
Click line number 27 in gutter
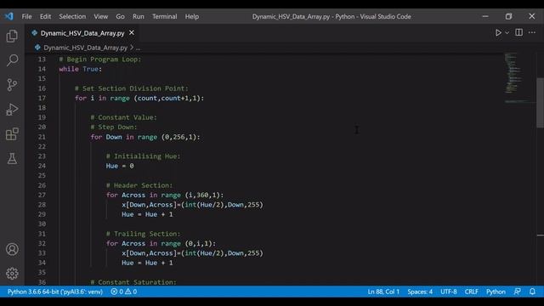pyautogui.click(x=42, y=195)
